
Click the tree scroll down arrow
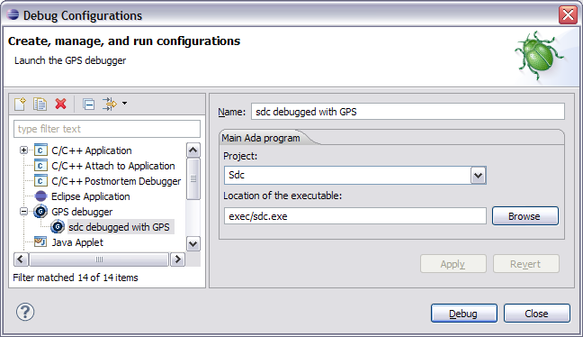[193, 244]
